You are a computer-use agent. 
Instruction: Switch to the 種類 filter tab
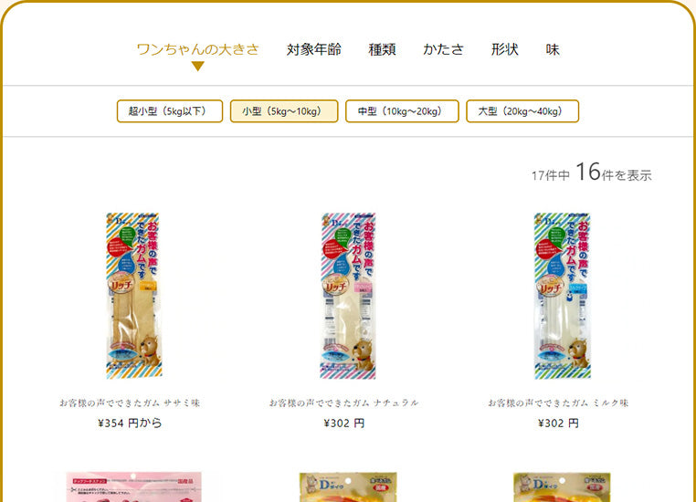[382, 49]
